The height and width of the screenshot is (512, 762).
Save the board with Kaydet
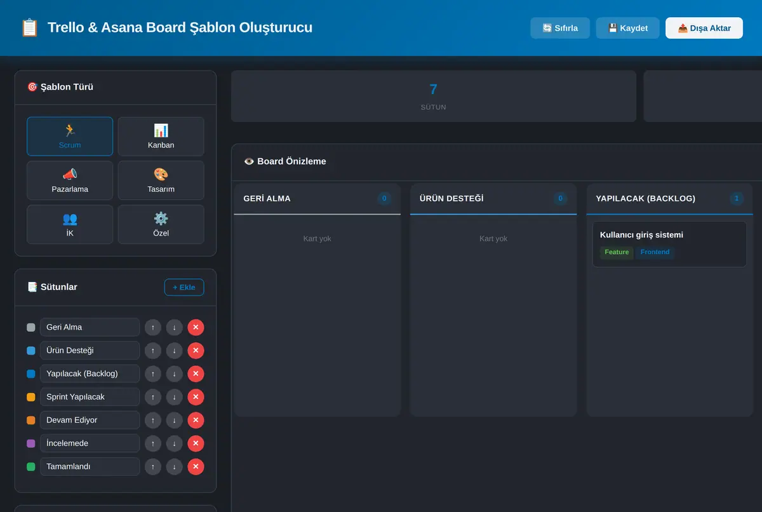coord(627,28)
